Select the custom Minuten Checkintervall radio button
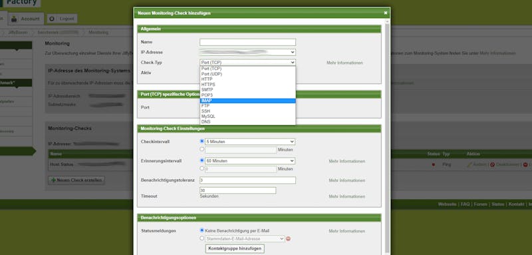This screenshot has width=532, height=255. [202, 149]
